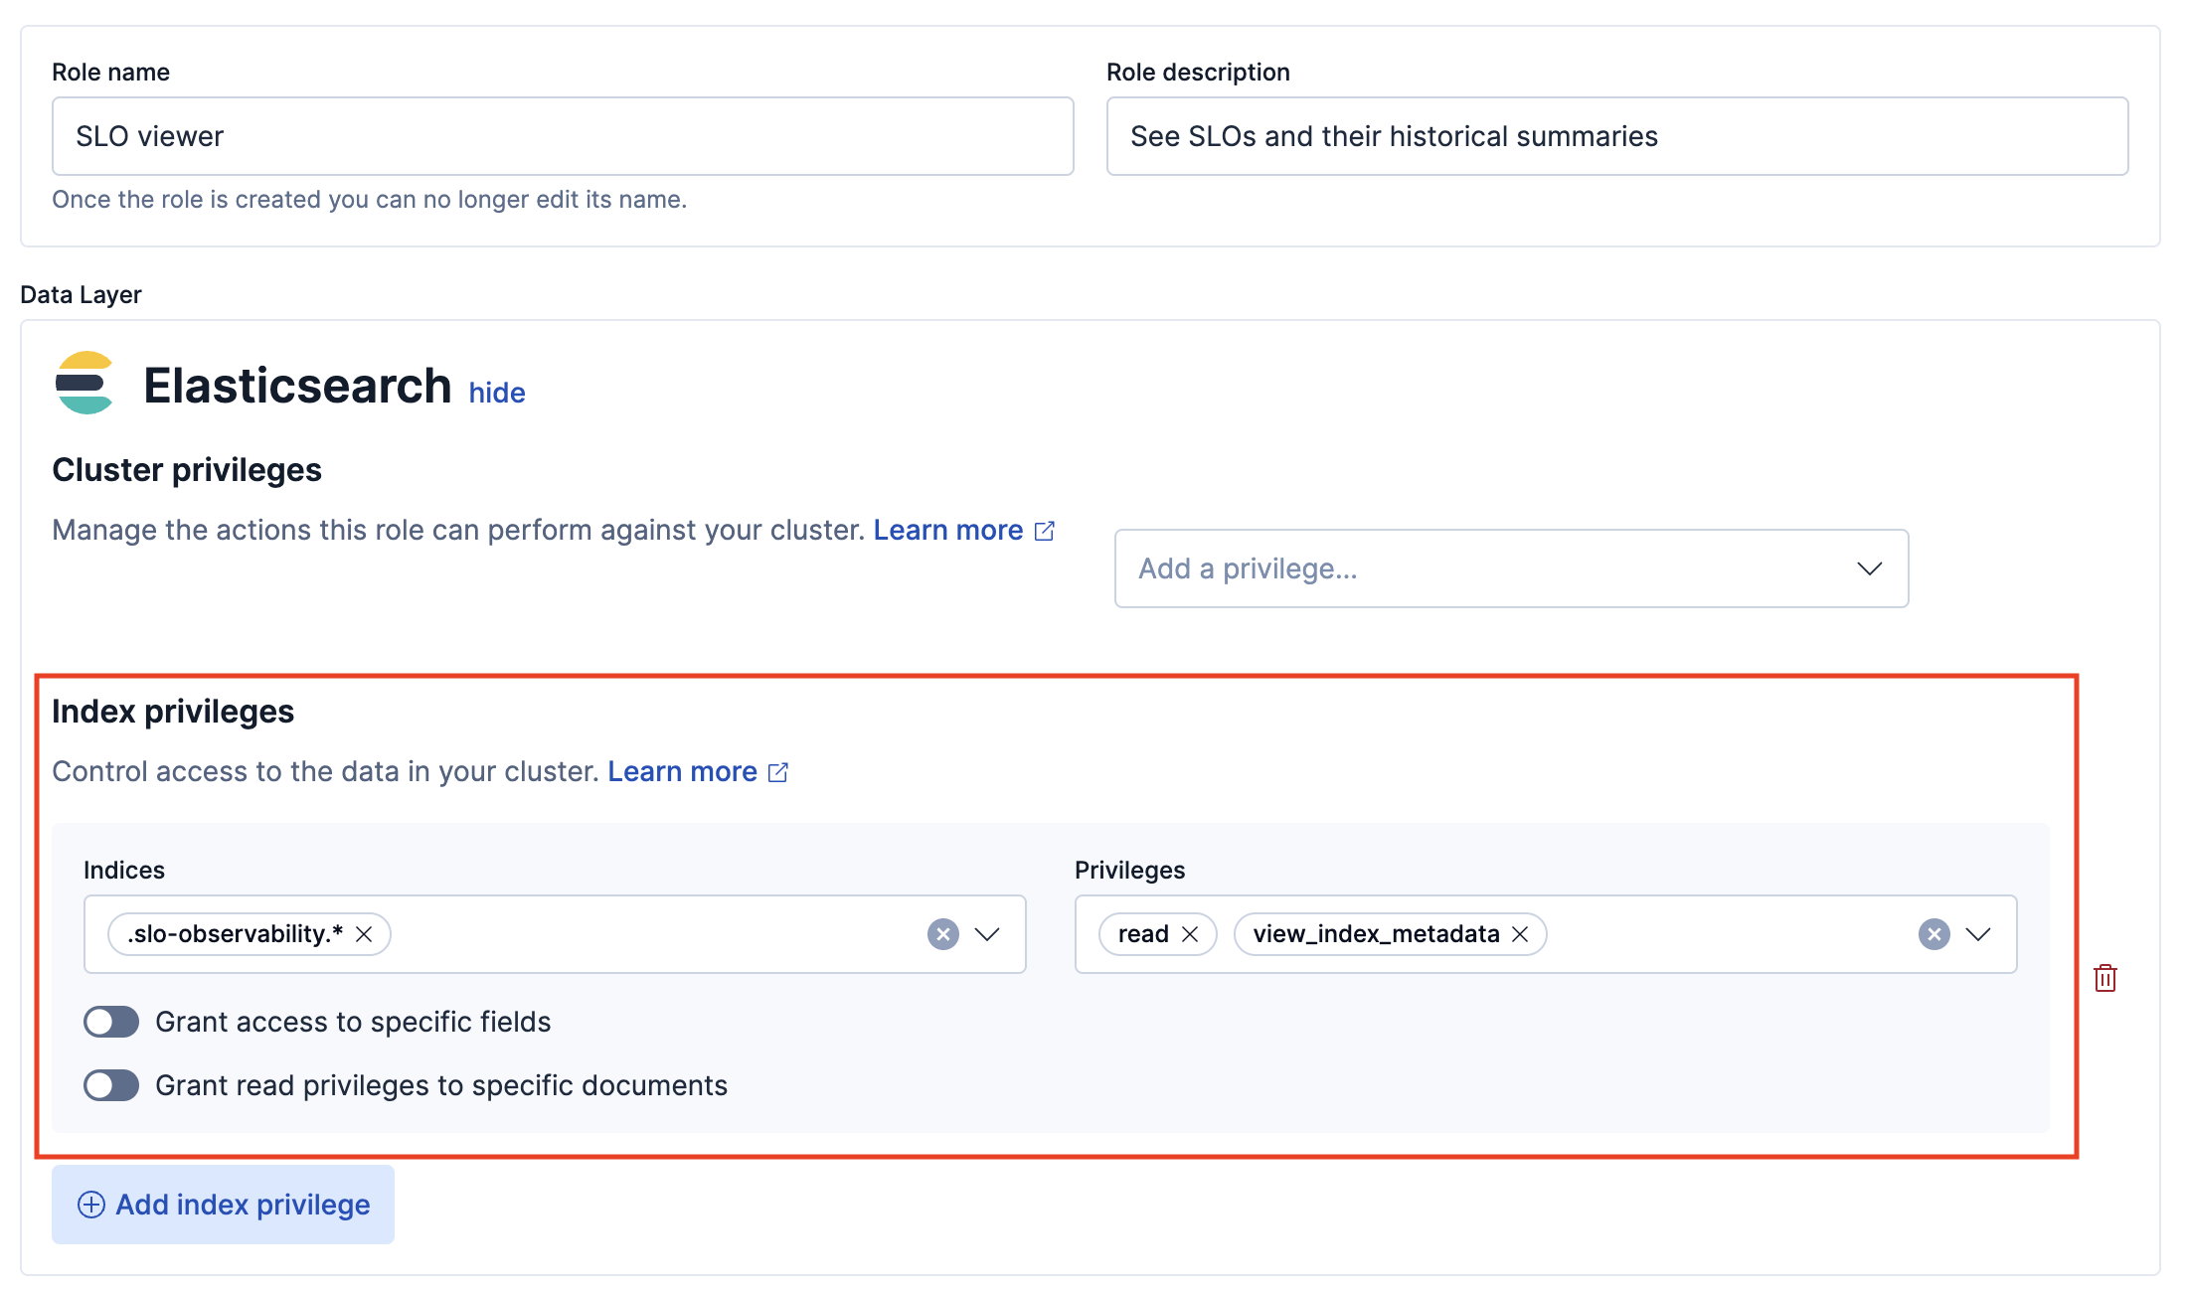This screenshot has width=2185, height=1292.
Task: Click the Data Layer label
Action: click(81, 295)
